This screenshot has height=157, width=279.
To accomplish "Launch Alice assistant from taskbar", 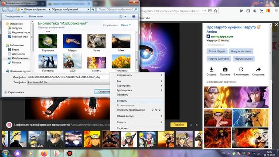I will 17,153.
